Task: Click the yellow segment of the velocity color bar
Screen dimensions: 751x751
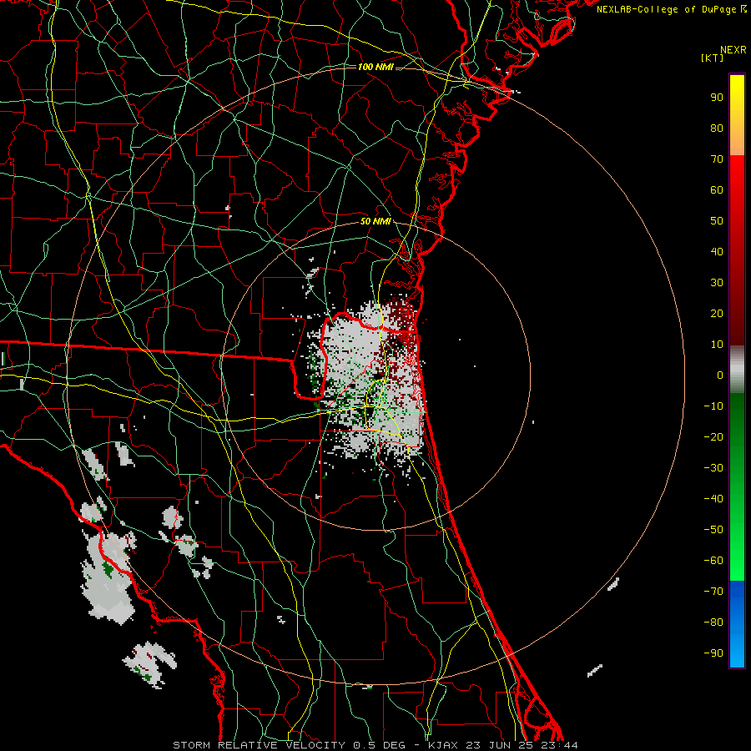Action: (x=737, y=115)
